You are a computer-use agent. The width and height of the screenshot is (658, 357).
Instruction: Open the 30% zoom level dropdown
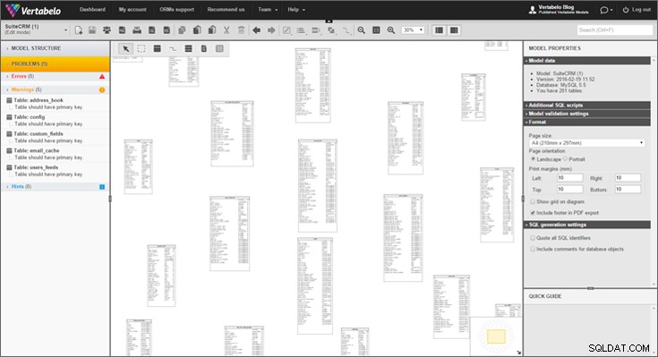click(x=413, y=30)
